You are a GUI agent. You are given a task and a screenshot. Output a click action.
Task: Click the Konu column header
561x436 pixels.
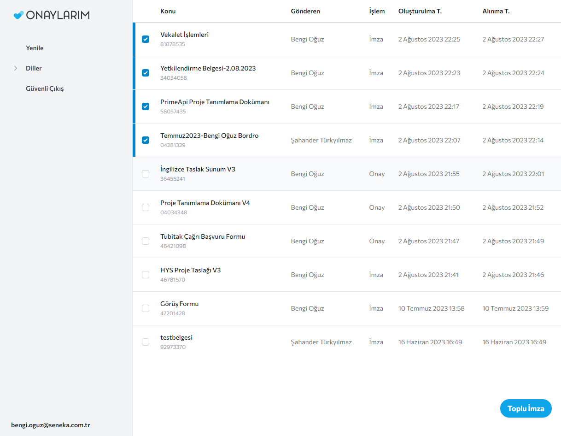coord(168,11)
